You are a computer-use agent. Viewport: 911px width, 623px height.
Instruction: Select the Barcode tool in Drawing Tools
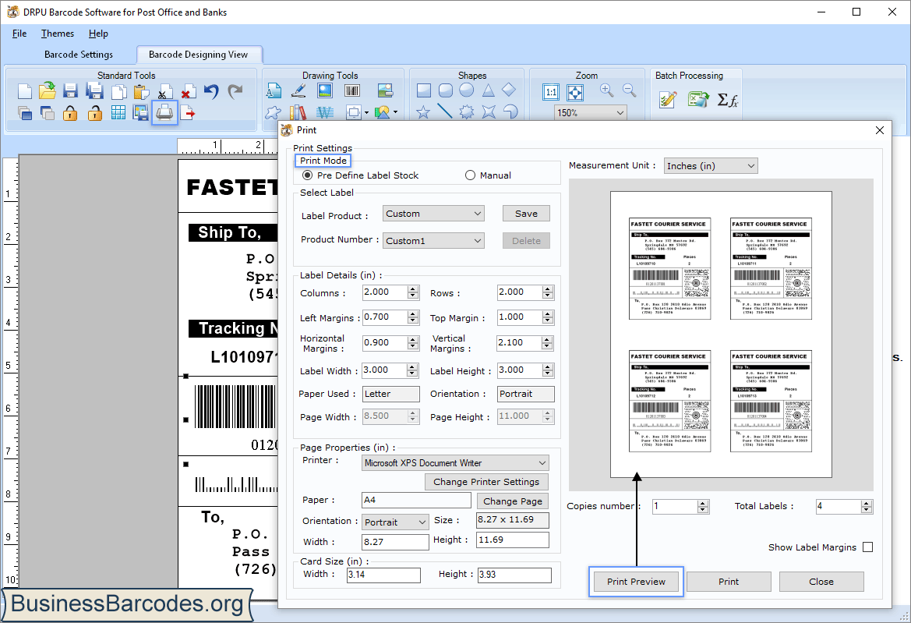[352, 90]
